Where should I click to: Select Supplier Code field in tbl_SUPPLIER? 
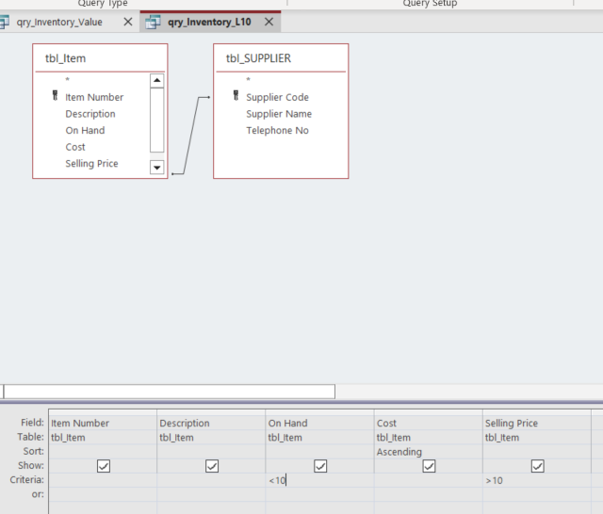click(277, 97)
